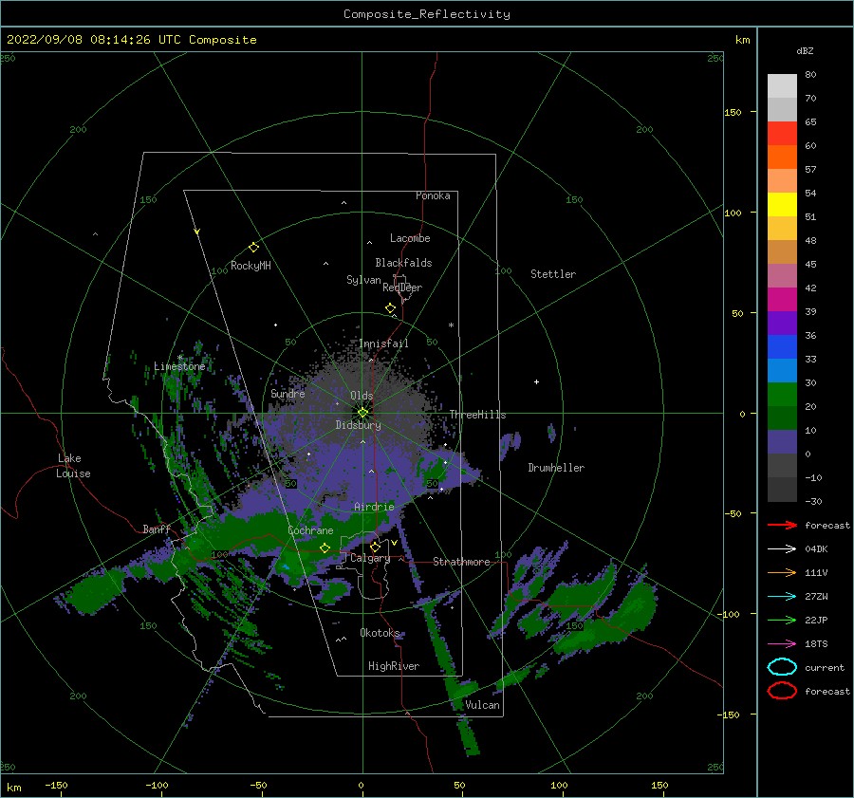Click the HighRiver label
Screen dimensions: 854x798
[394, 666]
